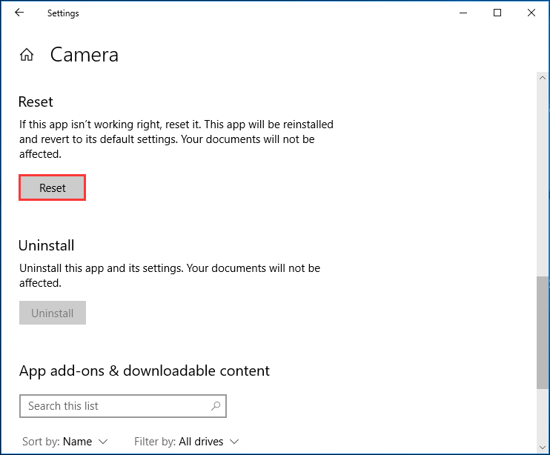
Task: Click the scrollbar track above the thumb
Action: click(x=543, y=179)
